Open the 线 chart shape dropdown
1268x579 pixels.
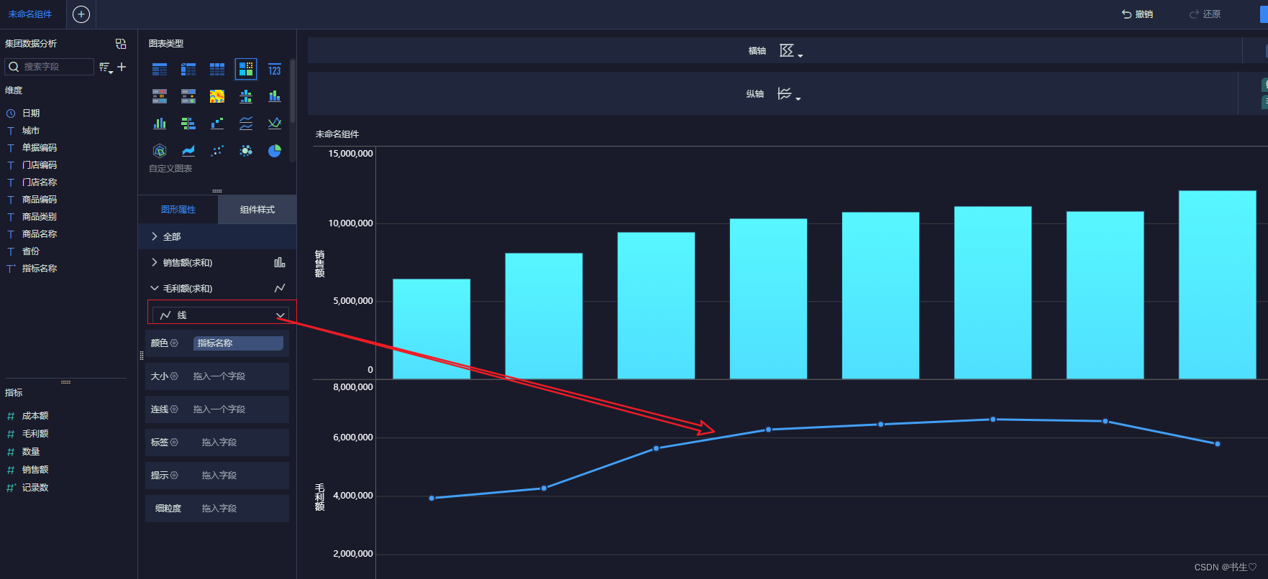tap(221, 315)
